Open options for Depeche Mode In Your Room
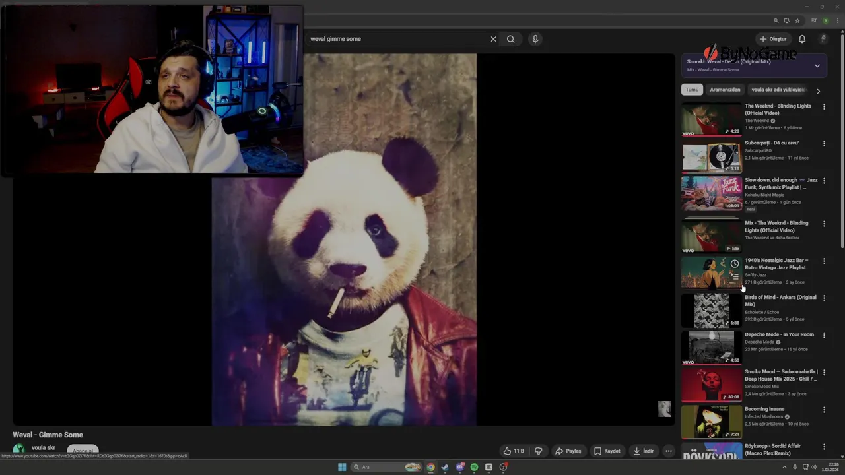Viewport: 845px width, 475px height. pyautogui.click(x=824, y=335)
